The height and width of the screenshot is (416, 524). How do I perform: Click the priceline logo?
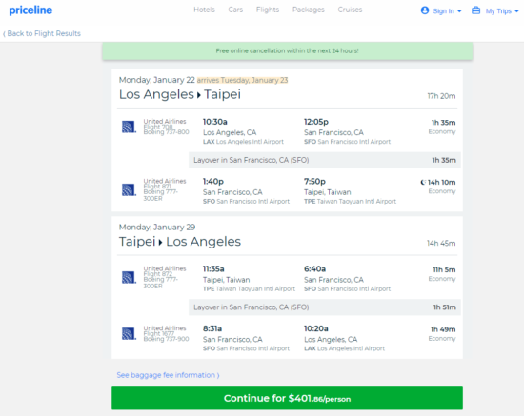(30, 10)
